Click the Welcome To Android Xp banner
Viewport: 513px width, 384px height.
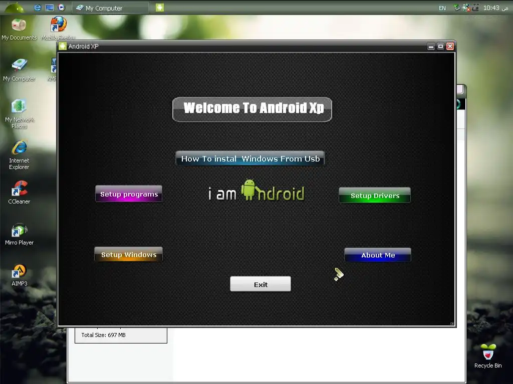pos(252,109)
